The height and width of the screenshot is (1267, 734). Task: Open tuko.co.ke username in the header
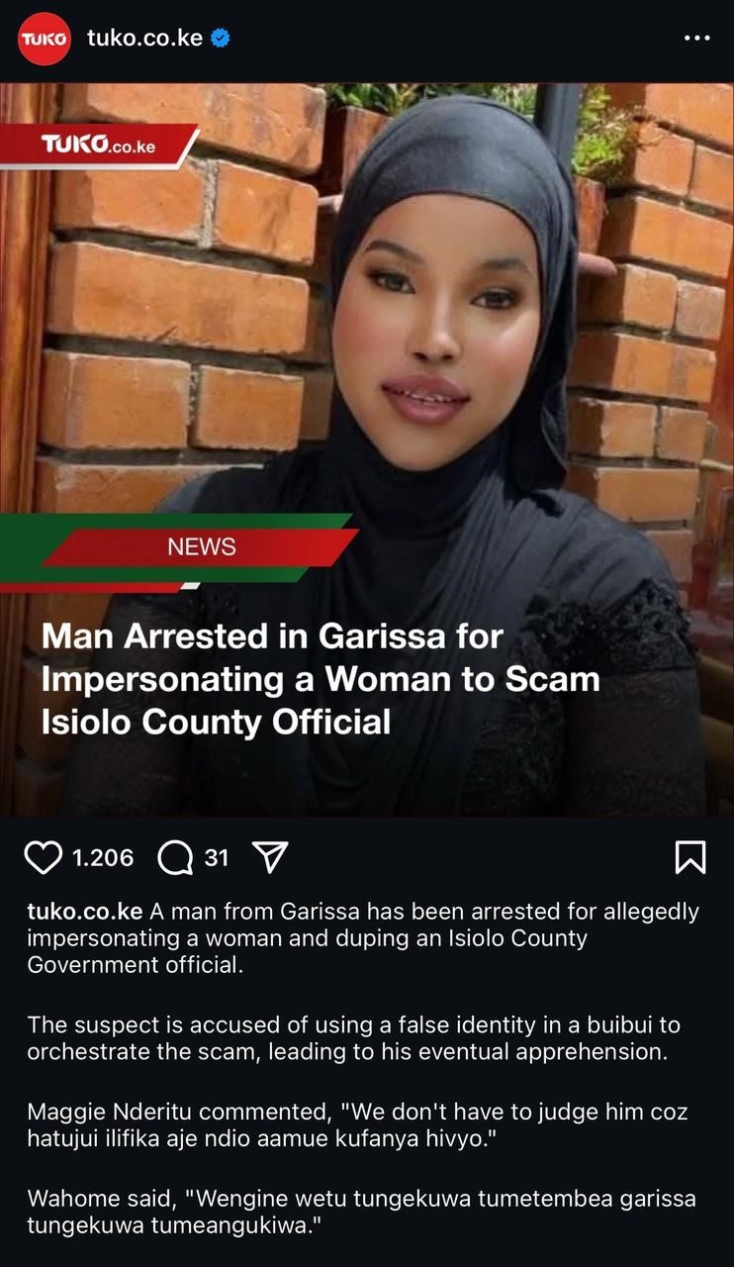click(145, 39)
